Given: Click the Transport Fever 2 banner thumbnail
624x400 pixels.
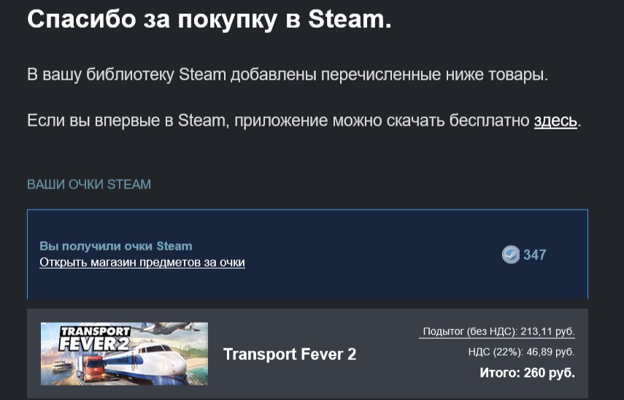Looking at the screenshot, I should tap(124, 353).
